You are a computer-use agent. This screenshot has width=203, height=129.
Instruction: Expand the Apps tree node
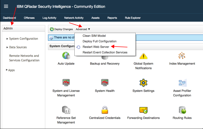tap(7, 70)
